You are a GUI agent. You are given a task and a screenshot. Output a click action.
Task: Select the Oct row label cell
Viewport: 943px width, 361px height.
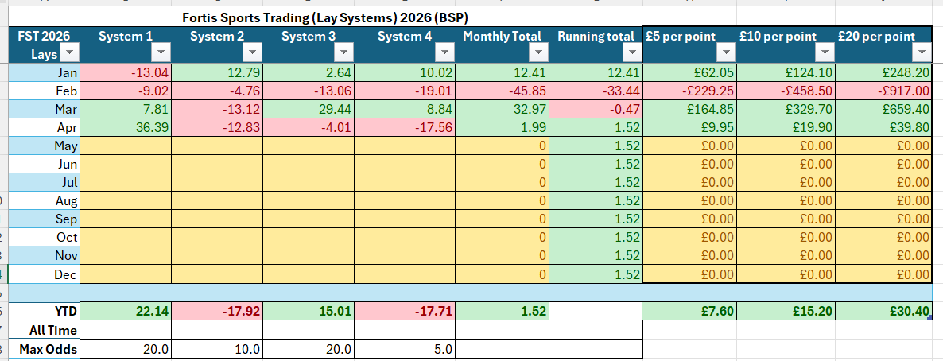45,237
